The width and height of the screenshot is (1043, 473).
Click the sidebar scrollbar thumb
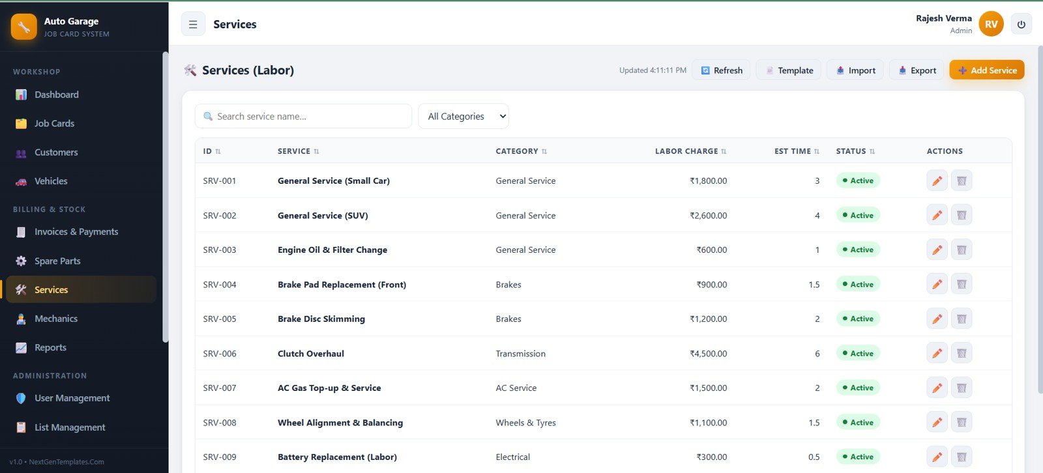click(166, 197)
